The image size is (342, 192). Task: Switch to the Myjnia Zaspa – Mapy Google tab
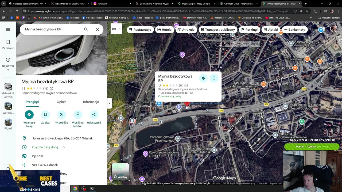tap(197, 4)
